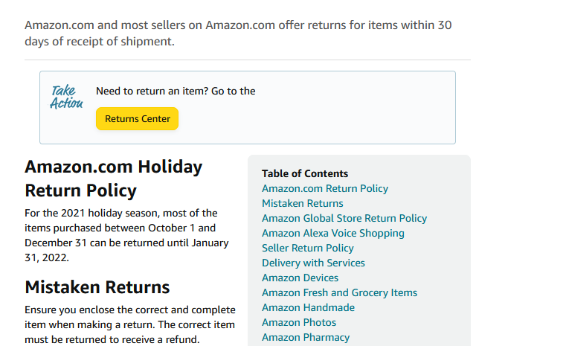Go to the Amazon Handmade section

coord(308,307)
